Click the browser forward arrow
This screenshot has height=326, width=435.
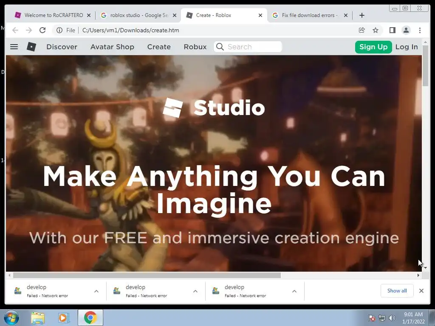(29, 30)
